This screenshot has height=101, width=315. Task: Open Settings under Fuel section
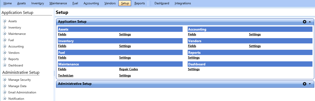pos(125,58)
